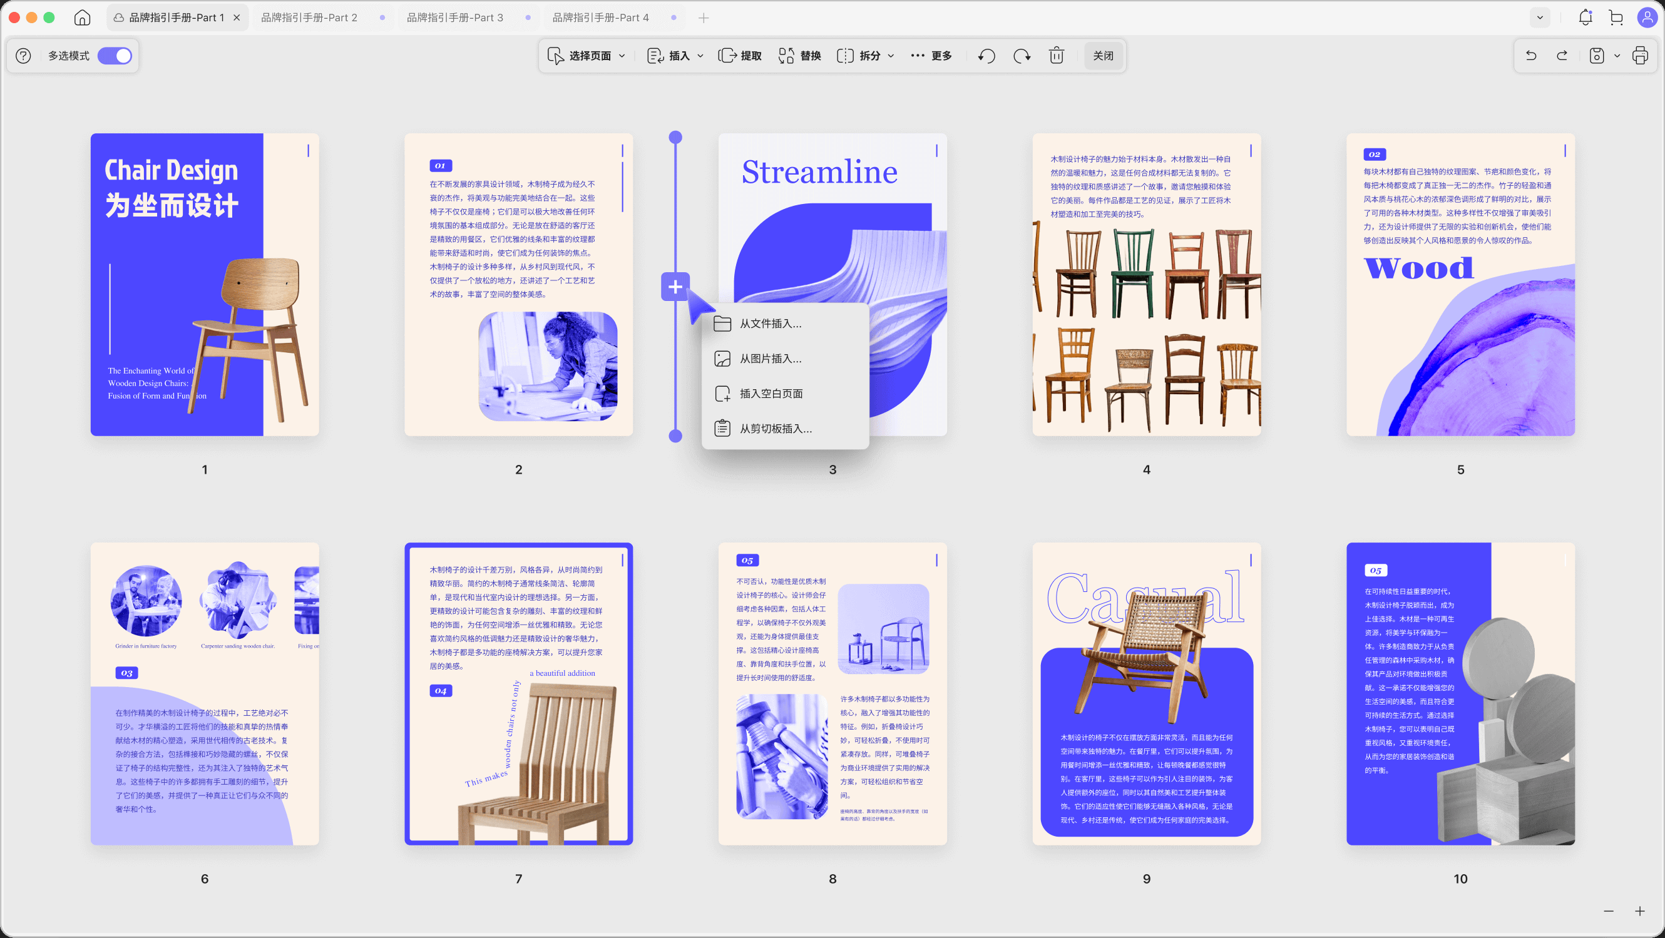Switch to 品牌指引手册-Part 3 tab
Image resolution: width=1665 pixels, height=938 pixels.
pyautogui.click(x=455, y=18)
